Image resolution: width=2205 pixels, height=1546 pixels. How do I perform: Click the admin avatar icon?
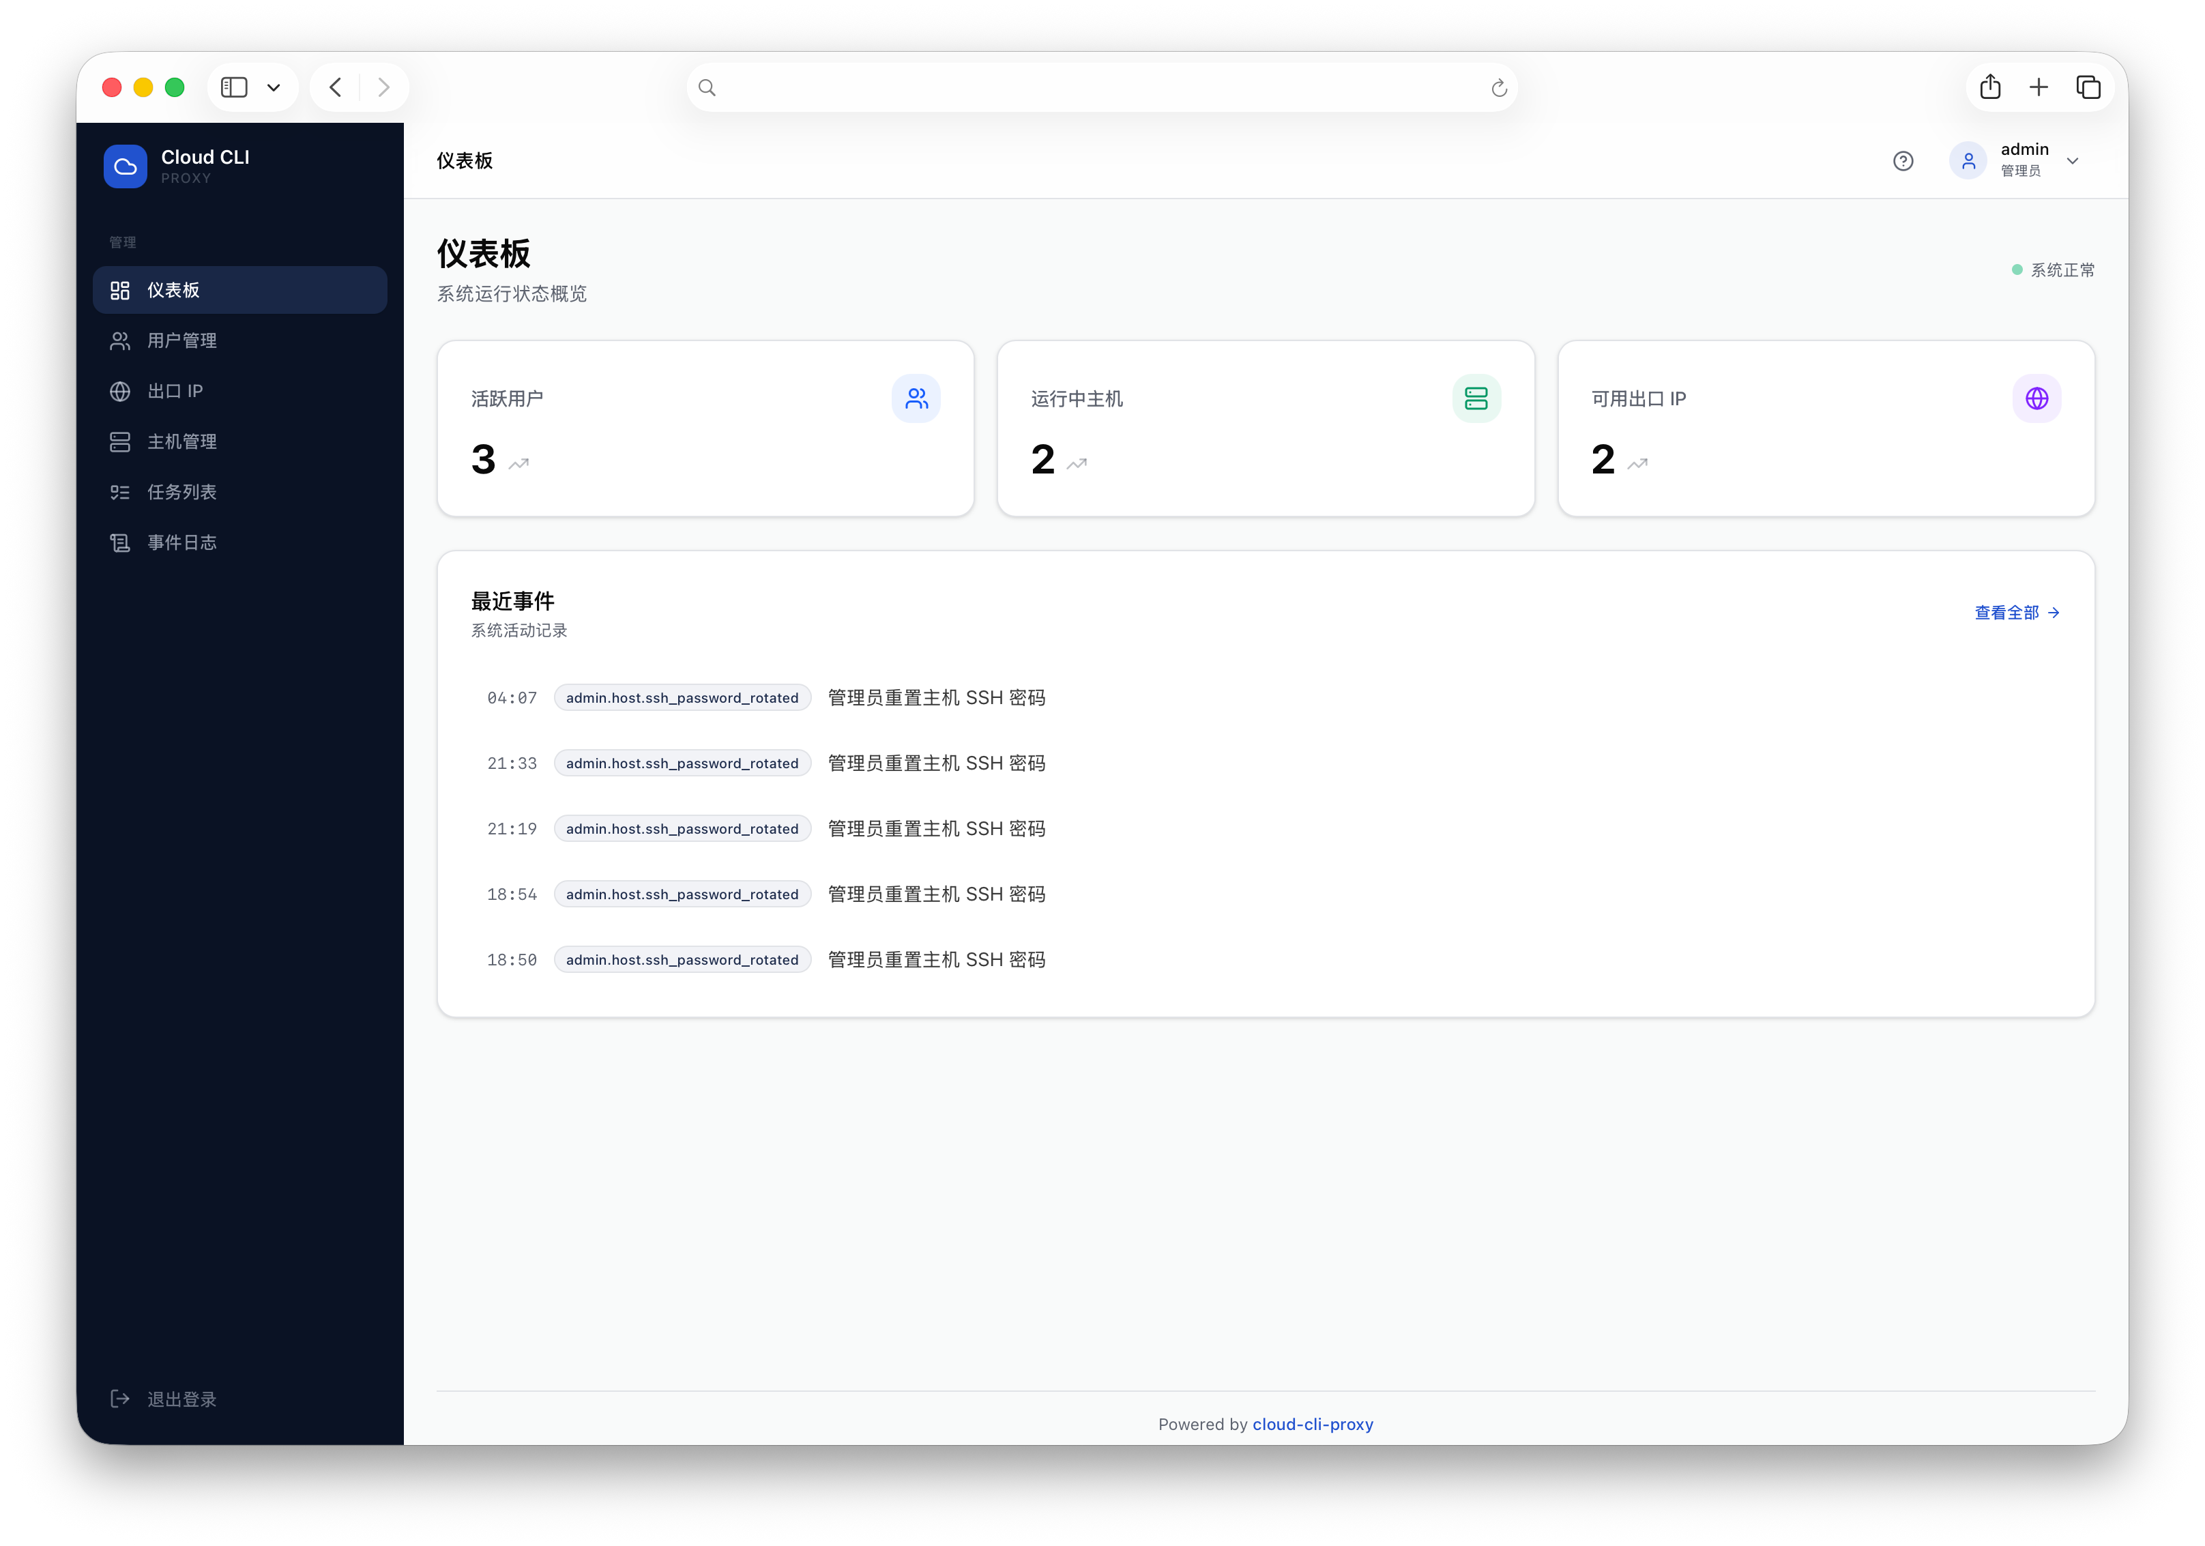tap(1969, 160)
